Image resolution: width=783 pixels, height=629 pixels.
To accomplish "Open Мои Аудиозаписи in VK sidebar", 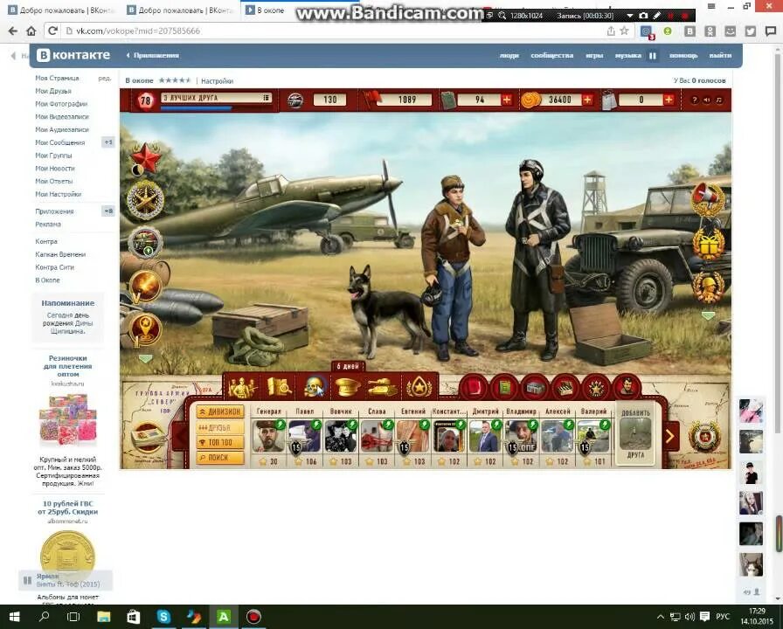I will coord(62,129).
